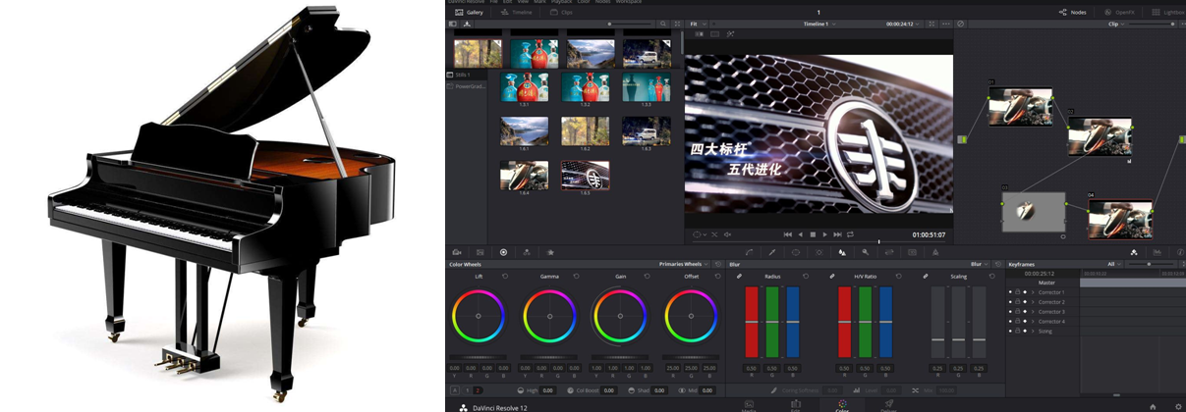
Task: Open the Key palette icon
Action: (865, 252)
